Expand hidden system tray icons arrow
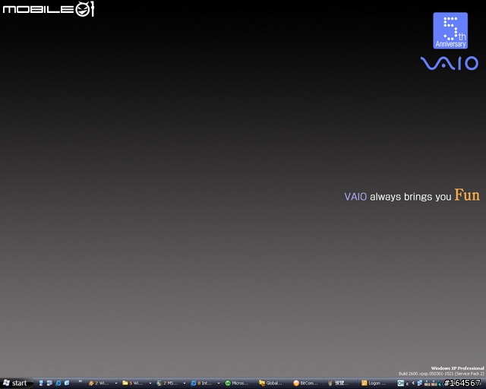This screenshot has height=389, width=486. 413,384
